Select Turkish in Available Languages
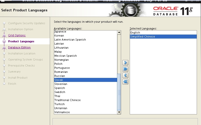Screen dimensions: 201x125 point(85,104)
